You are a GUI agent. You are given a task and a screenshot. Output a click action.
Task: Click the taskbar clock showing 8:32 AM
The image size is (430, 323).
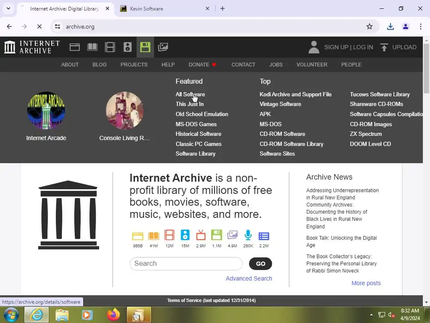[x=410, y=315]
